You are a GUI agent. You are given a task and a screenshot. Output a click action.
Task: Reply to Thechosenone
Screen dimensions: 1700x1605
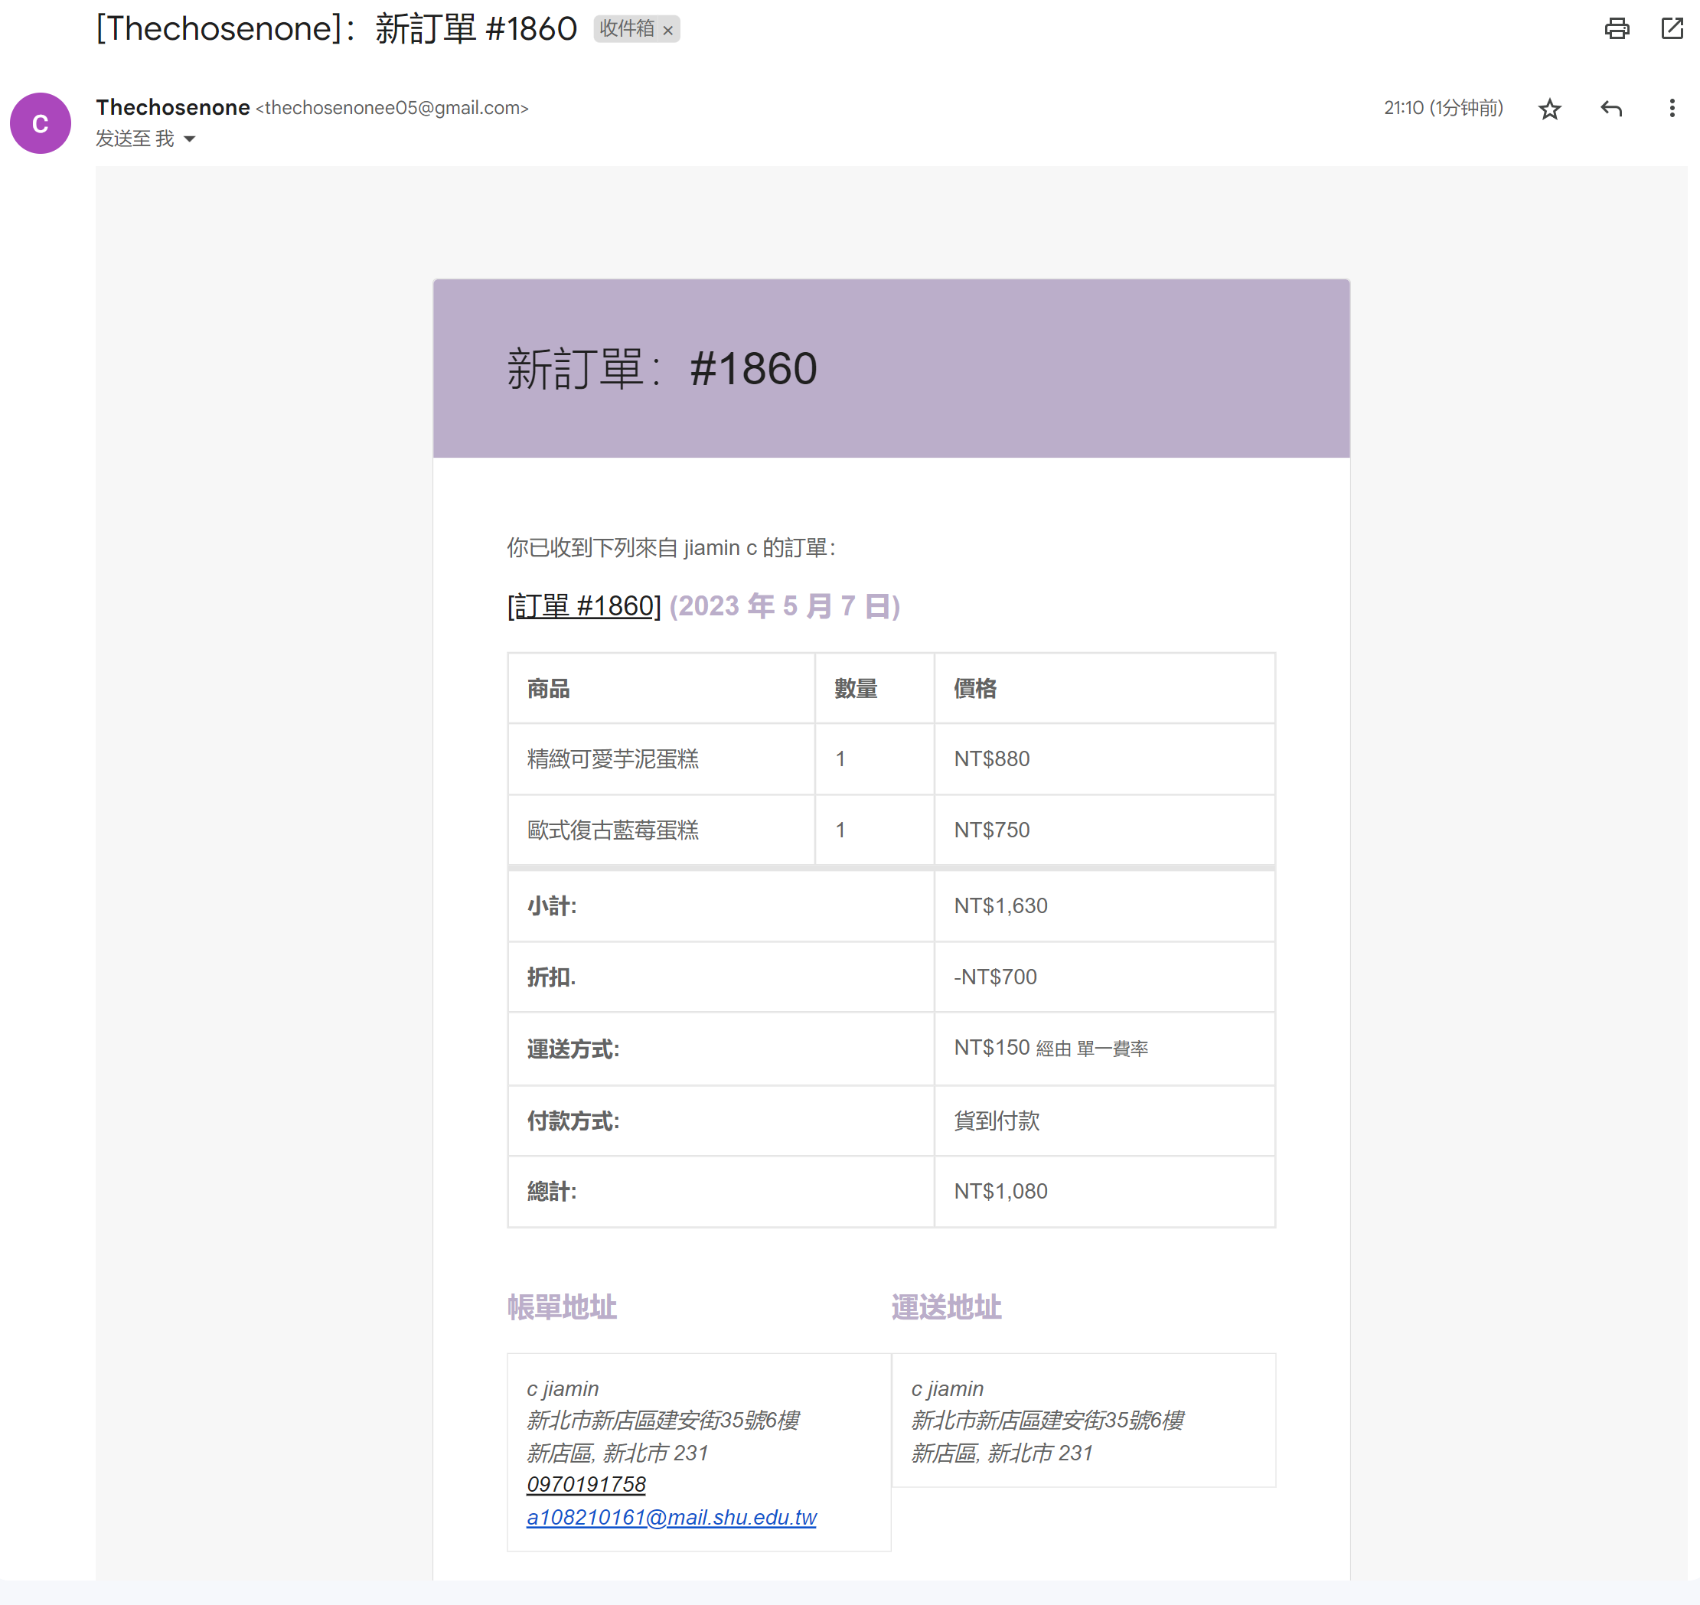click(x=1612, y=109)
